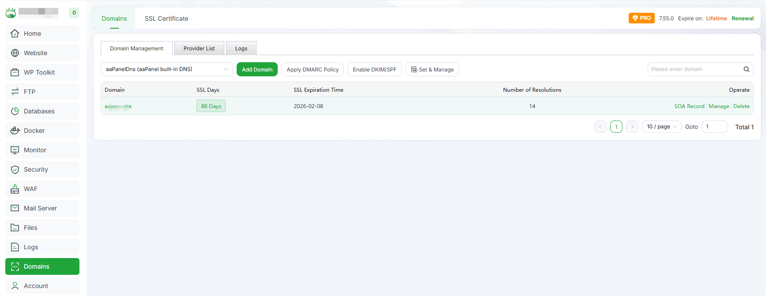Click the Monitor chart icon in sidebar
Image resolution: width=766 pixels, height=296 pixels.
(15, 150)
